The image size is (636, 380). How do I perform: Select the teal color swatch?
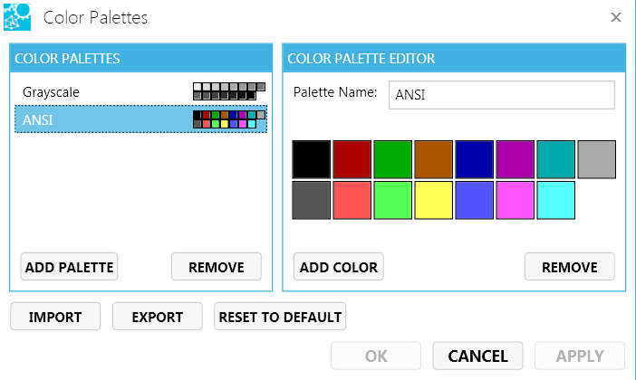[x=555, y=159]
